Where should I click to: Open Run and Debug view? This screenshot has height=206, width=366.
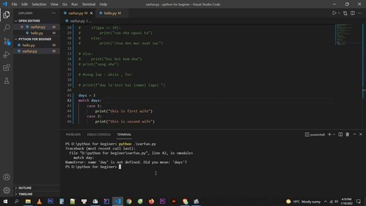pyautogui.click(x=6, y=54)
